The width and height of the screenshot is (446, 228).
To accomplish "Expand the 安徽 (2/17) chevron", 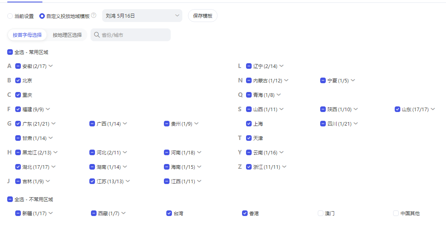I will pyautogui.click(x=50, y=66).
